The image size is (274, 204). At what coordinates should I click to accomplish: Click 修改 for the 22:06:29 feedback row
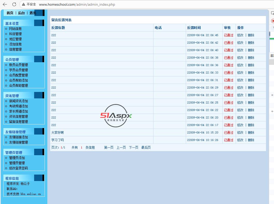tap(240, 88)
